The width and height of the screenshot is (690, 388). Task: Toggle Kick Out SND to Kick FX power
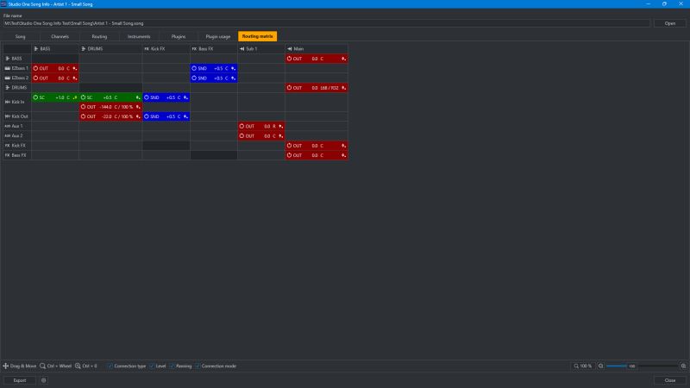(x=147, y=116)
